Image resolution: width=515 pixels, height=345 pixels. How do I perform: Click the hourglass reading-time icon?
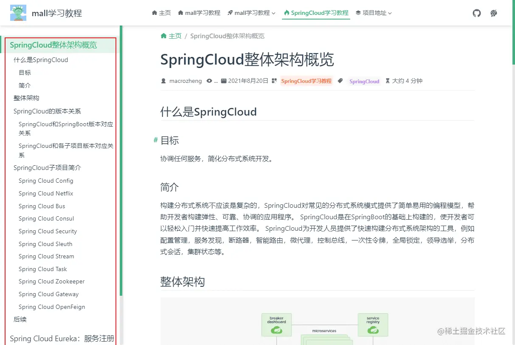(x=387, y=81)
